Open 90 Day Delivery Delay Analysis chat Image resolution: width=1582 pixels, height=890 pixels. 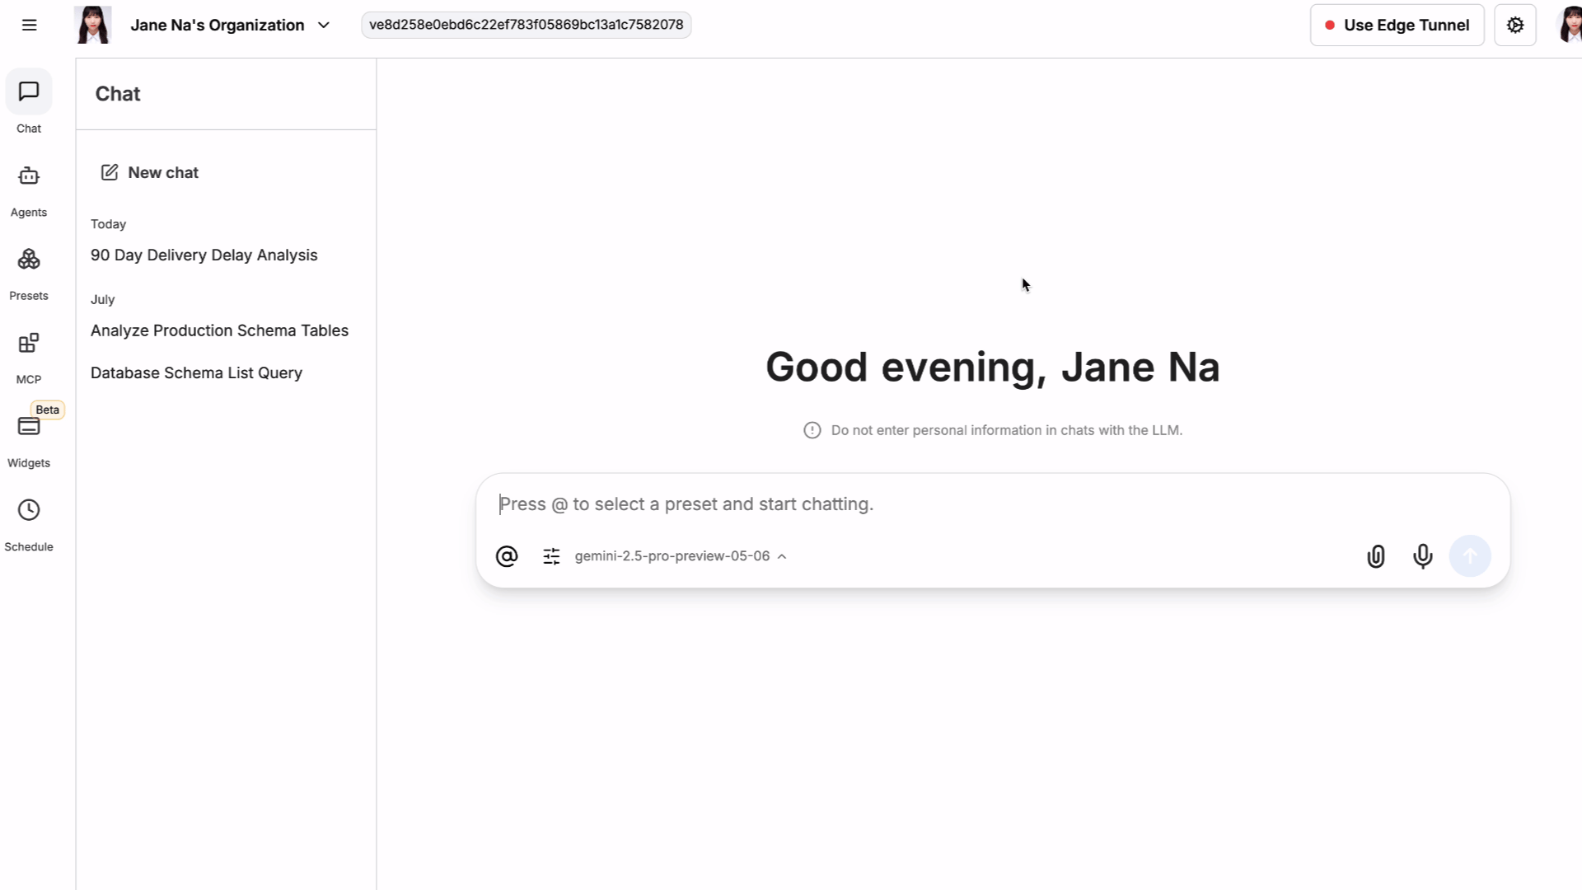tap(204, 255)
